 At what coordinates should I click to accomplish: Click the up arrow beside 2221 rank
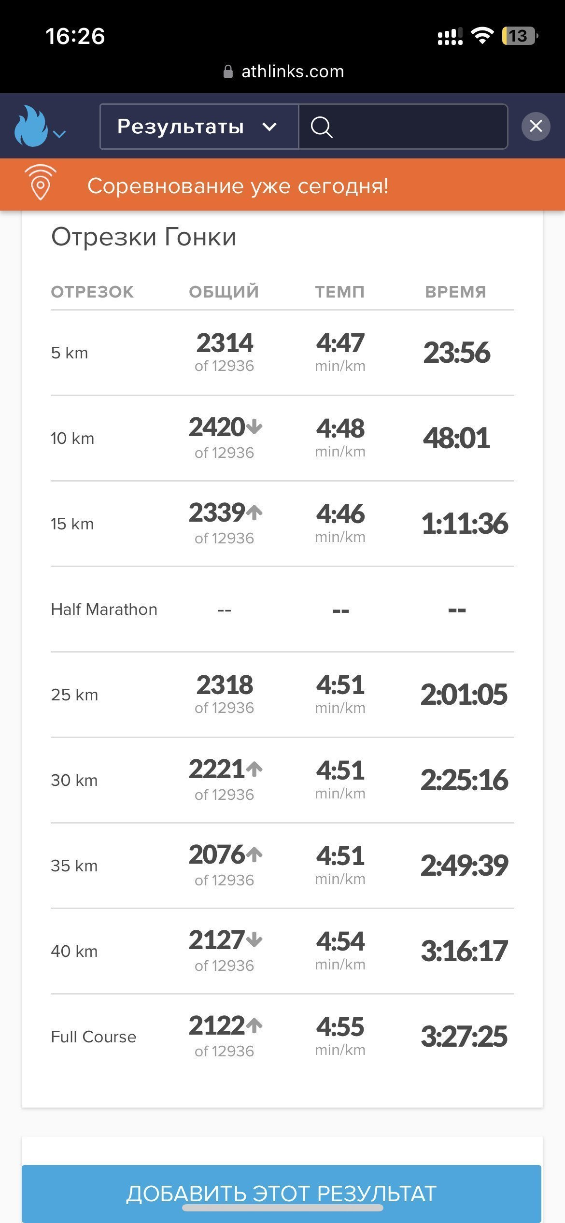(254, 768)
